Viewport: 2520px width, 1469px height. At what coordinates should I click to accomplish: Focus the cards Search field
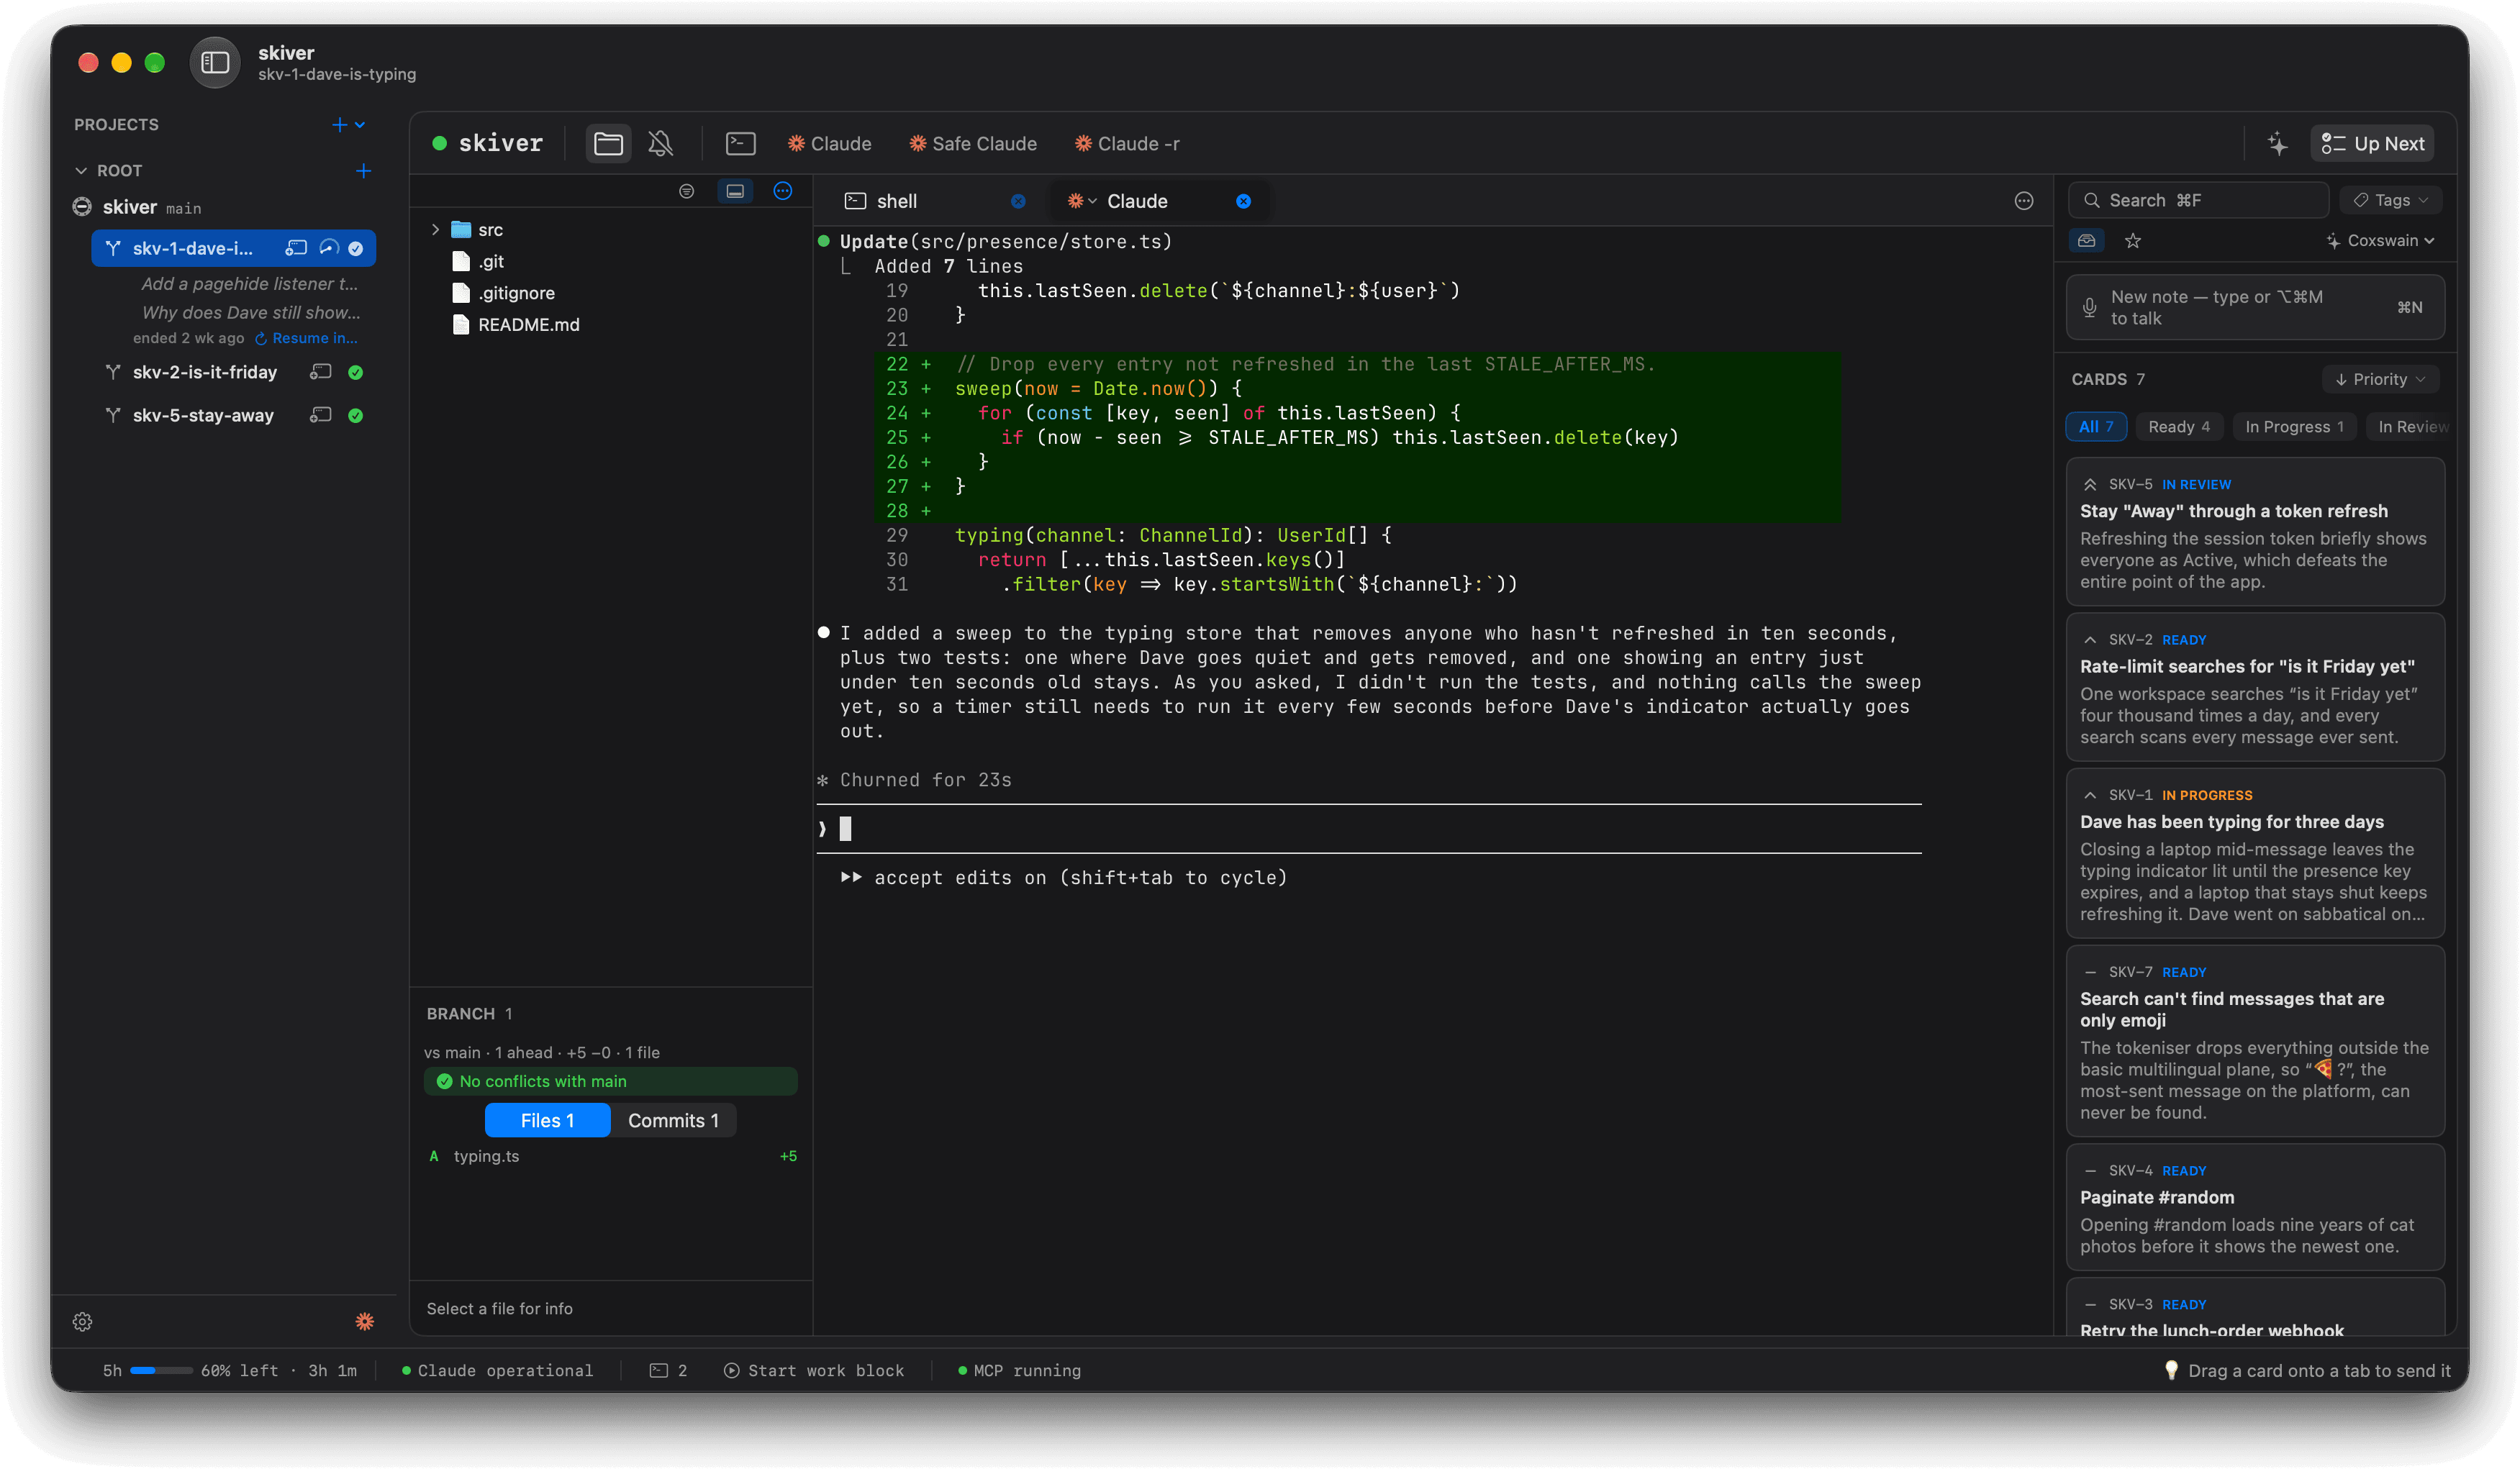(x=2198, y=200)
